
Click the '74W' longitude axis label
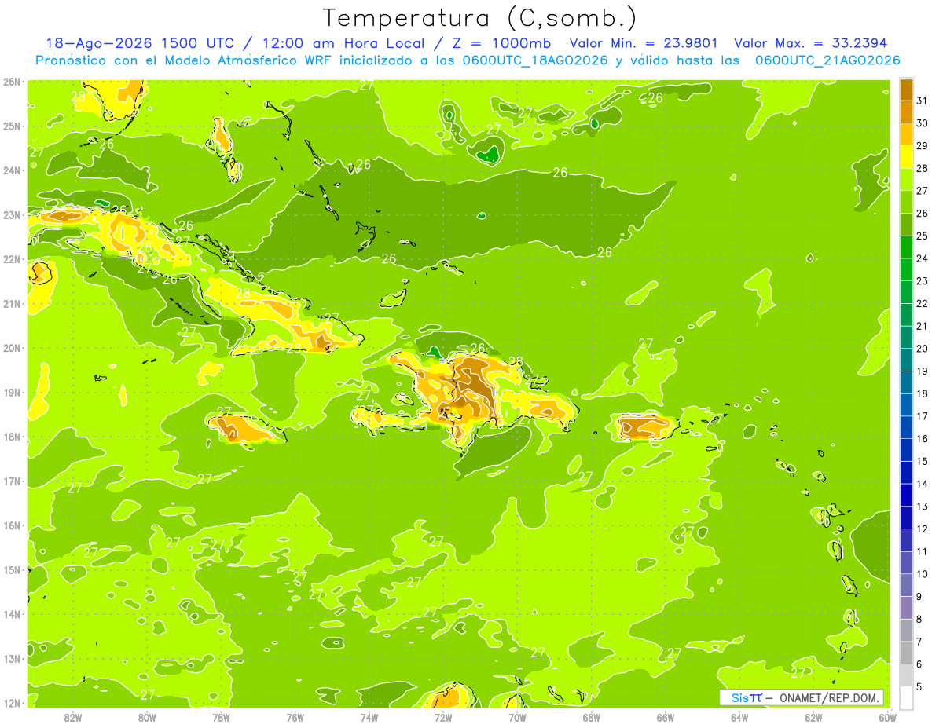[369, 717]
